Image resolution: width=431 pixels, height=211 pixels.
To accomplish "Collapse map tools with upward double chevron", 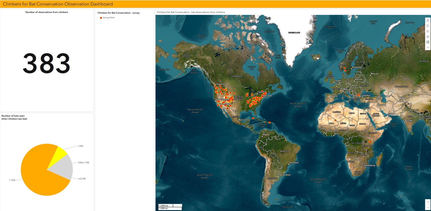I will [x=428, y=20].
